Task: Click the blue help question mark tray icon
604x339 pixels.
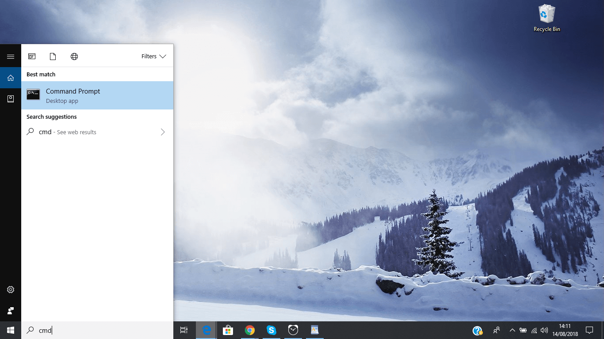Action: [478, 330]
